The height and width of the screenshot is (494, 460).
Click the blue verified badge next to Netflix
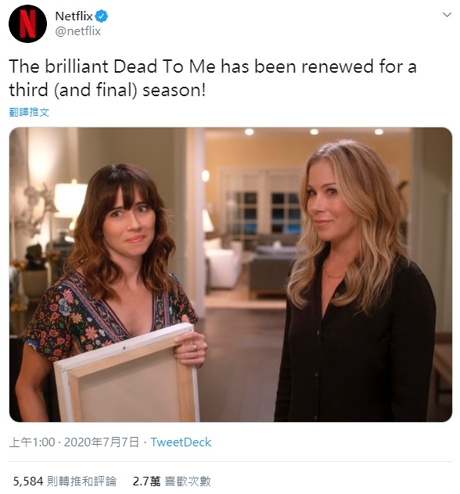pos(102,16)
